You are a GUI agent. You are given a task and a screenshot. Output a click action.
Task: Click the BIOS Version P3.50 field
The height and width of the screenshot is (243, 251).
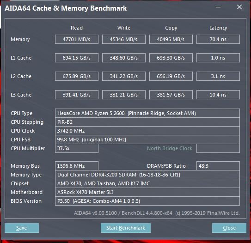147,201
